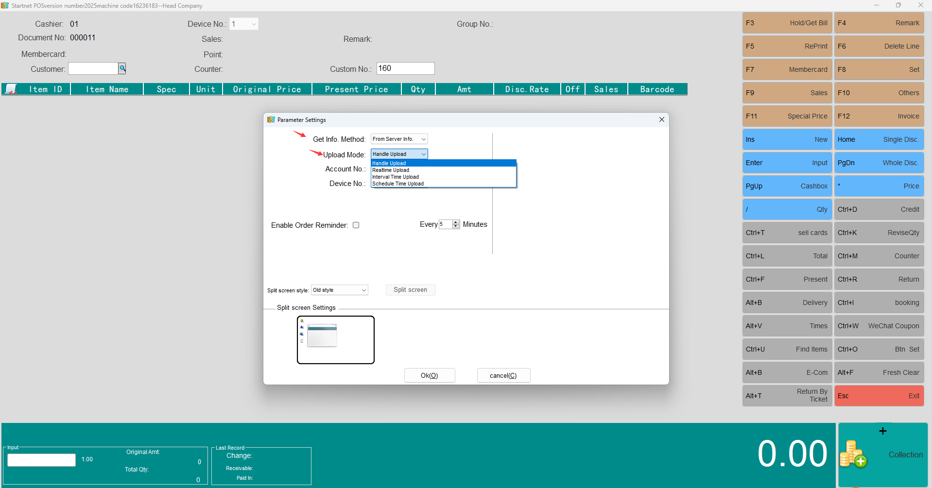Open the Get Info. Method dropdown

pos(399,139)
